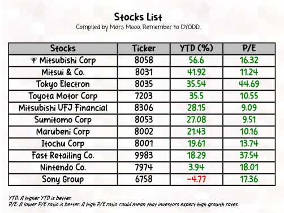Click the P/E column header
Image resolution: width=284 pixels, height=213 pixels.
tap(249, 48)
